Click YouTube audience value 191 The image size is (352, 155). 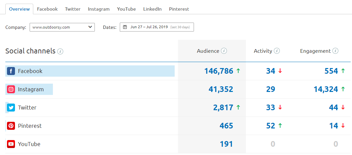coord(226,144)
